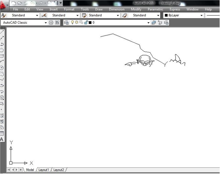220x174 pixels.
Task: Select the Line draw tool
Action: (x=2, y=32)
